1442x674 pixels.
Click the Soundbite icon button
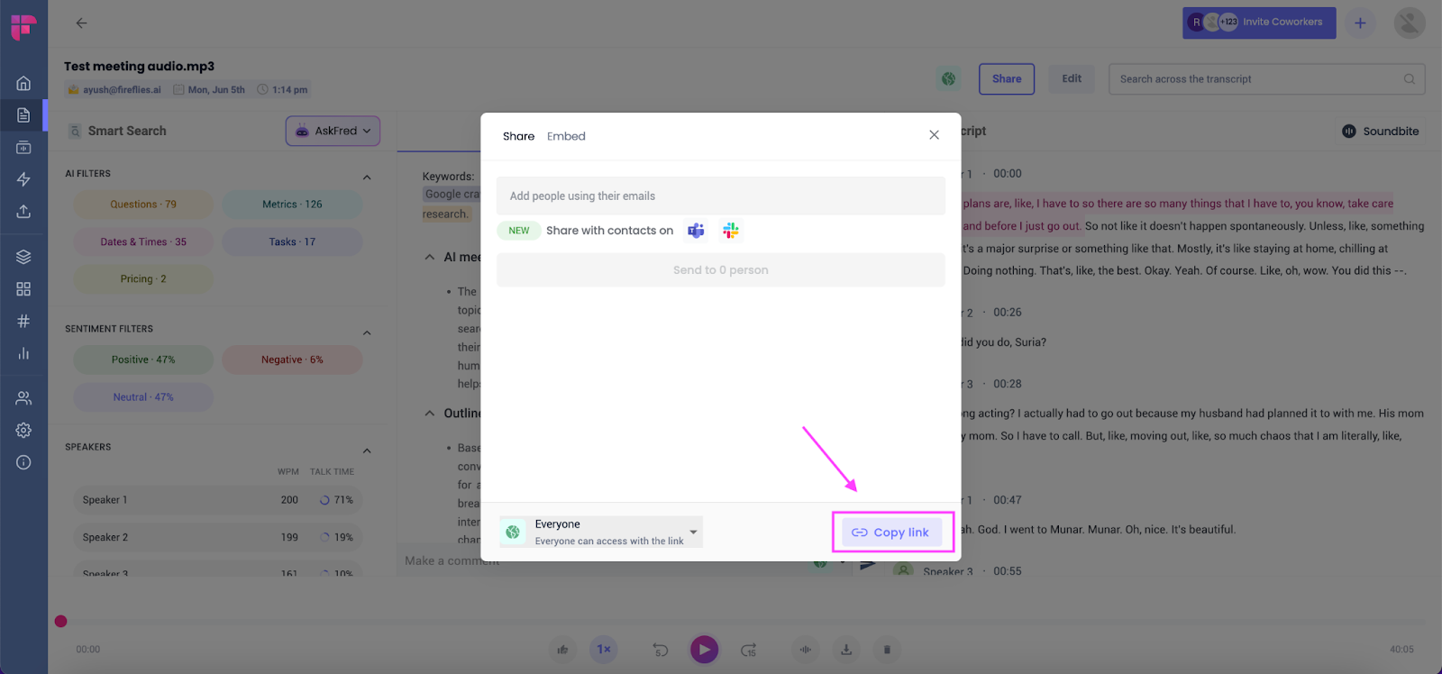pos(1380,131)
